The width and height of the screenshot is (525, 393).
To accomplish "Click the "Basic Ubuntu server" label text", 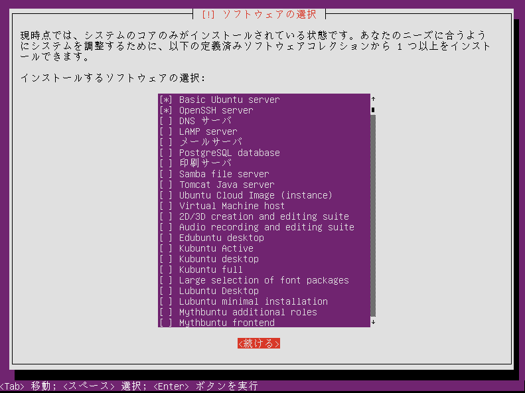I will (x=230, y=100).
